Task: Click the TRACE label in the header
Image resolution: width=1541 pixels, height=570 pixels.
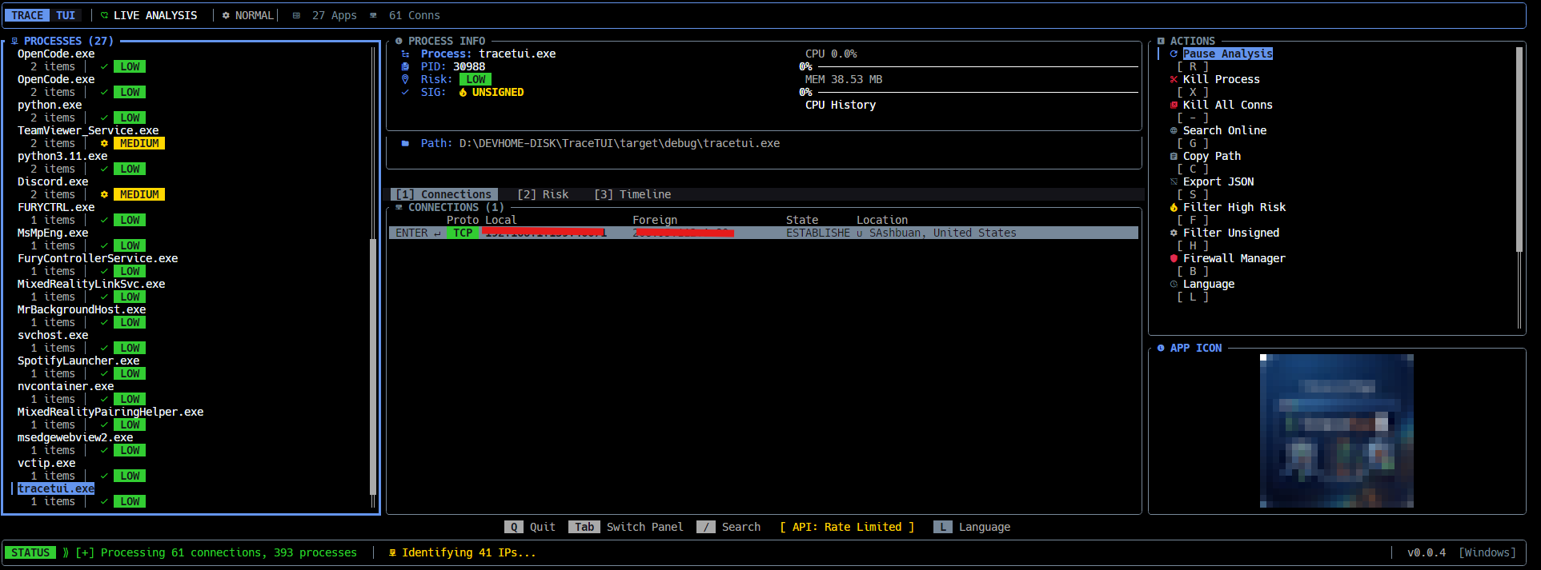Action: (x=27, y=15)
